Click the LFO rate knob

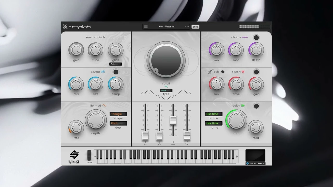click(x=76, y=127)
